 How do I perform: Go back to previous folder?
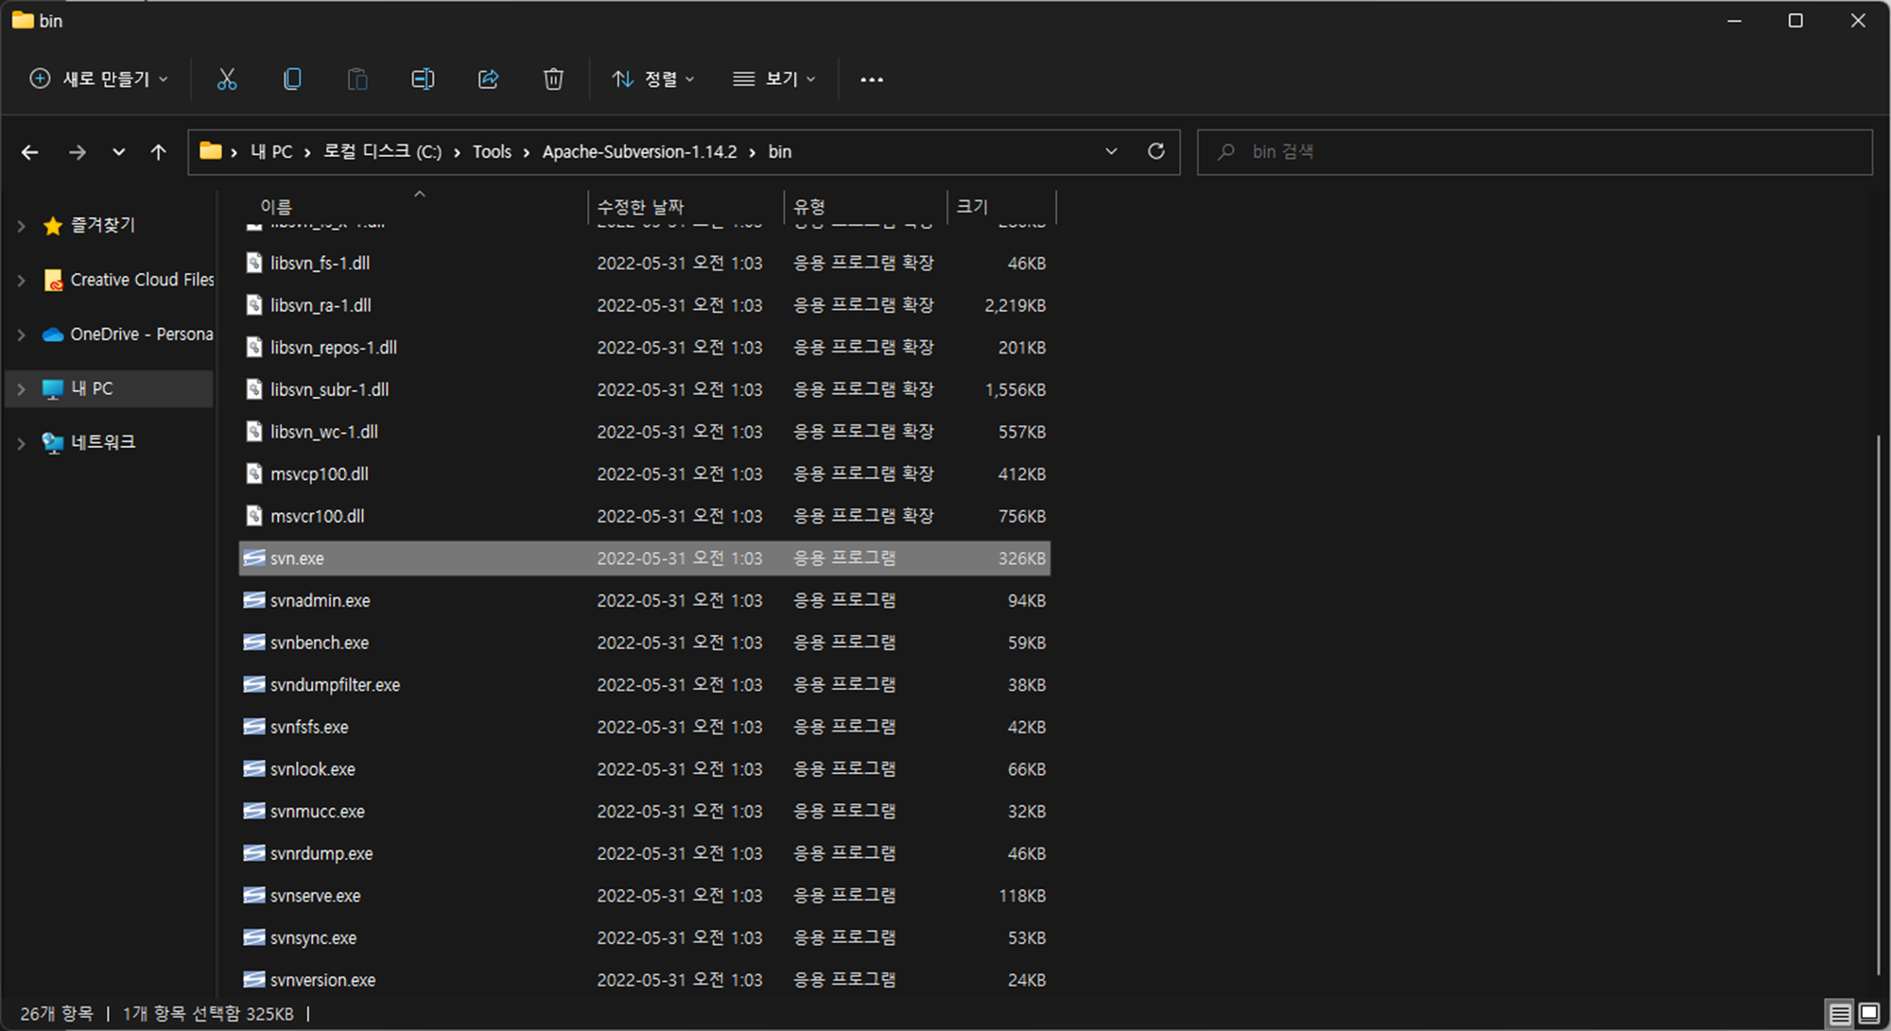tap(30, 152)
